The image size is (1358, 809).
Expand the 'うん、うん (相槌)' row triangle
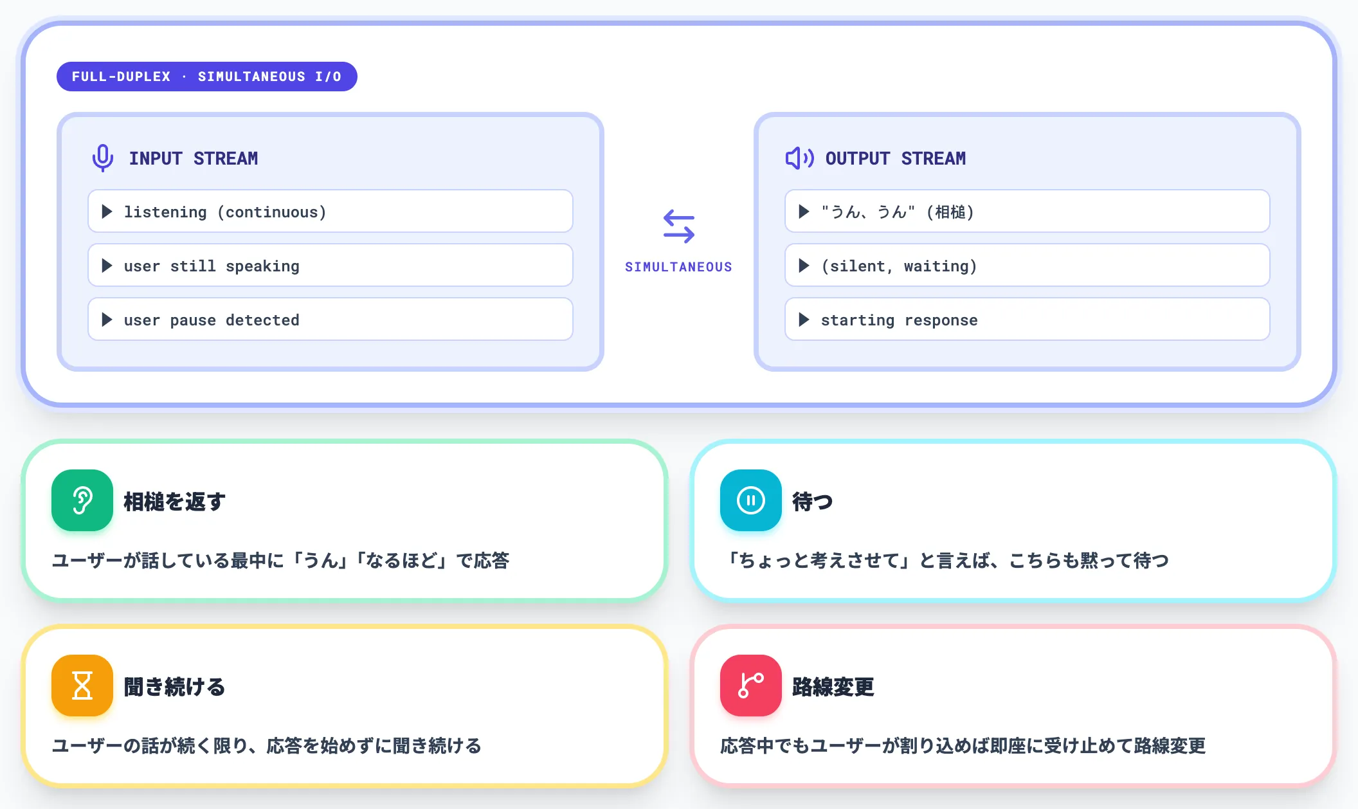804,212
